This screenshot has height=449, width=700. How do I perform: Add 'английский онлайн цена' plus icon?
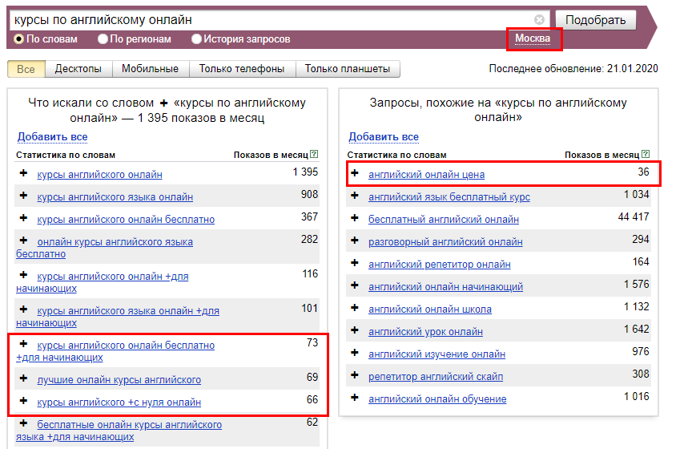(355, 173)
